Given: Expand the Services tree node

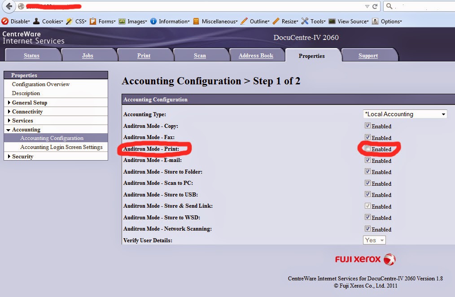Looking at the screenshot, I should [x=9, y=120].
